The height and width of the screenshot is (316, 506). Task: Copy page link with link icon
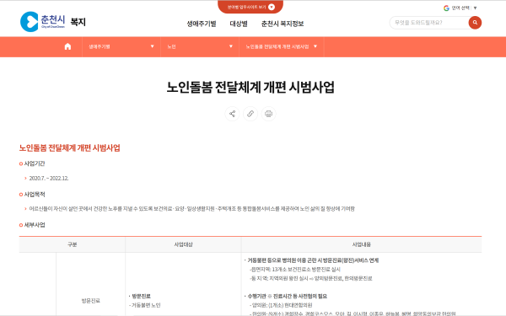[x=250, y=114]
